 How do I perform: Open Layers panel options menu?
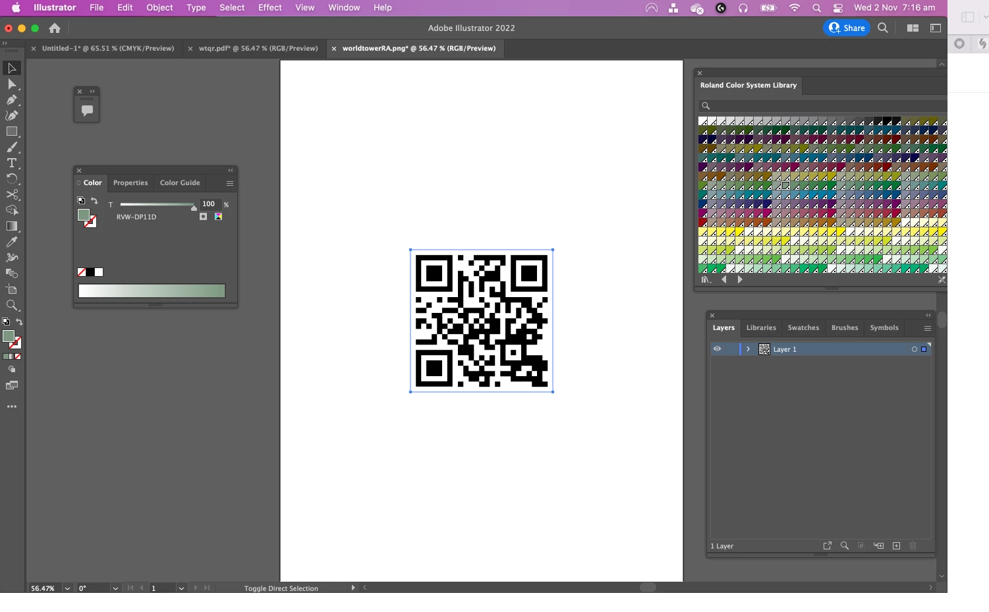click(x=927, y=328)
